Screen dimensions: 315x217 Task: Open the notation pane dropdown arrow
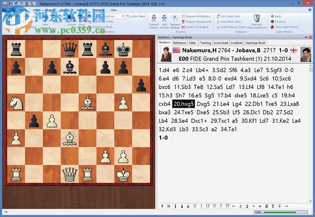point(306,37)
